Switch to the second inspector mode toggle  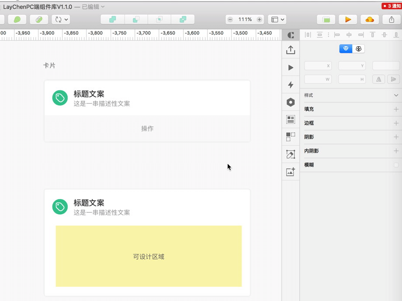358,49
